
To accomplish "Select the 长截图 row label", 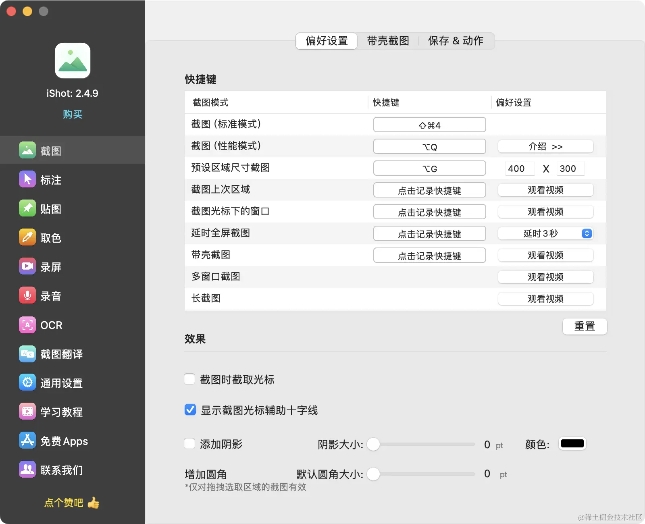I will click(x=206, y=298).
